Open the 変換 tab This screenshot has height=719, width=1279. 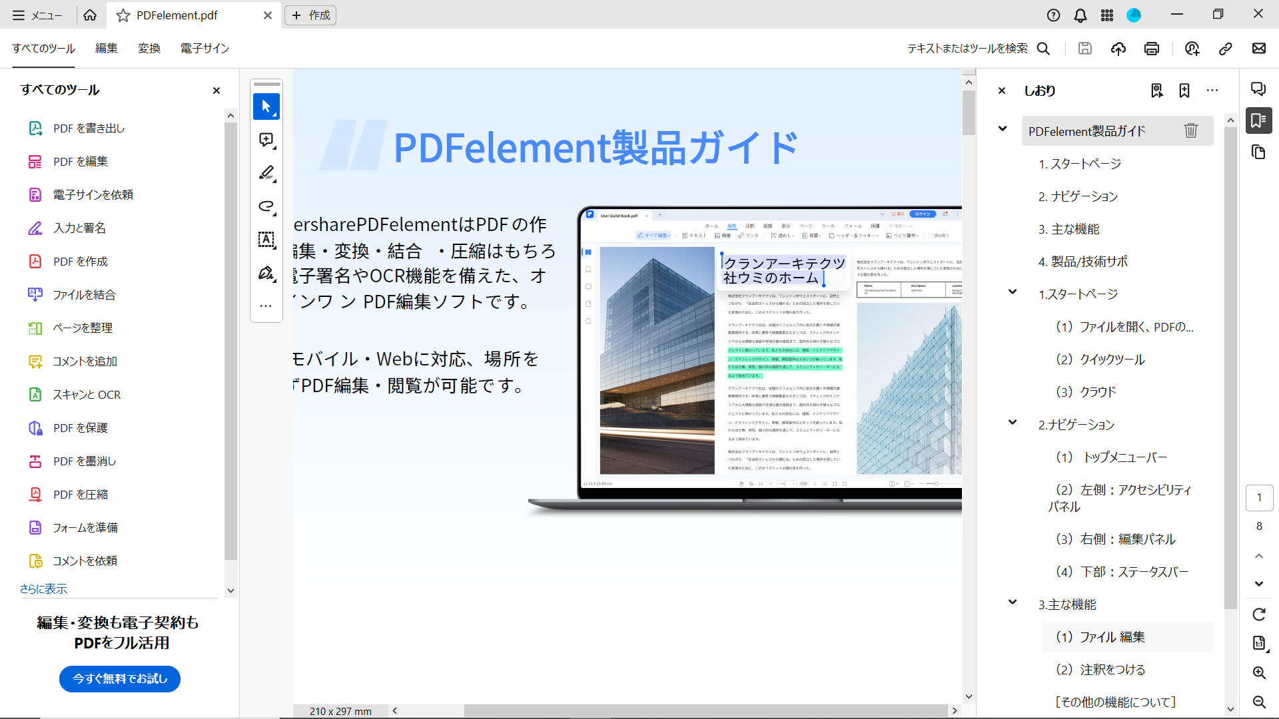tap(149, 49)
